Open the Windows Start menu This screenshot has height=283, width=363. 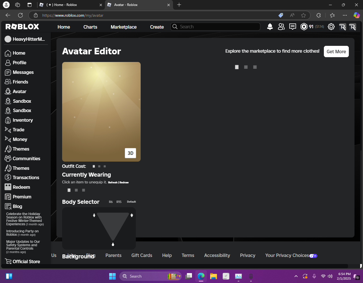pos(113,276)
